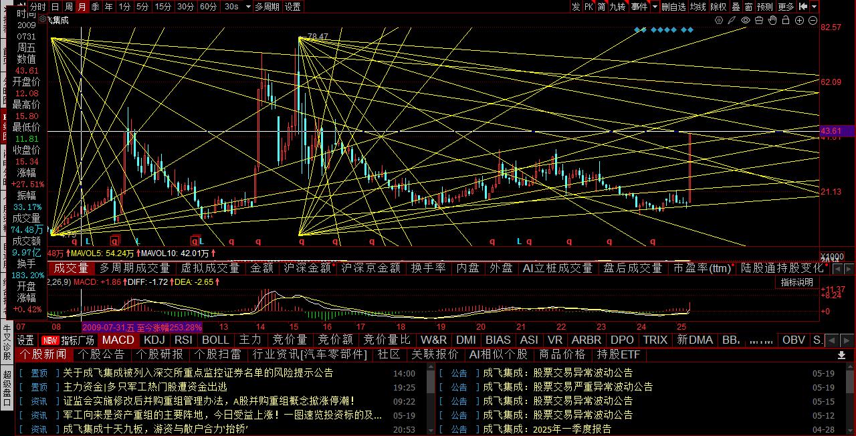Image resolution: width=856 pixels, height=436 pixels.
Task: Select AI立桩成交量 tab
Action: point(558,268)
